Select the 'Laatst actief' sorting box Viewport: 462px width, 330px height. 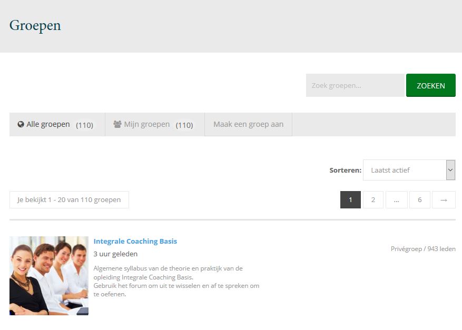404,170
